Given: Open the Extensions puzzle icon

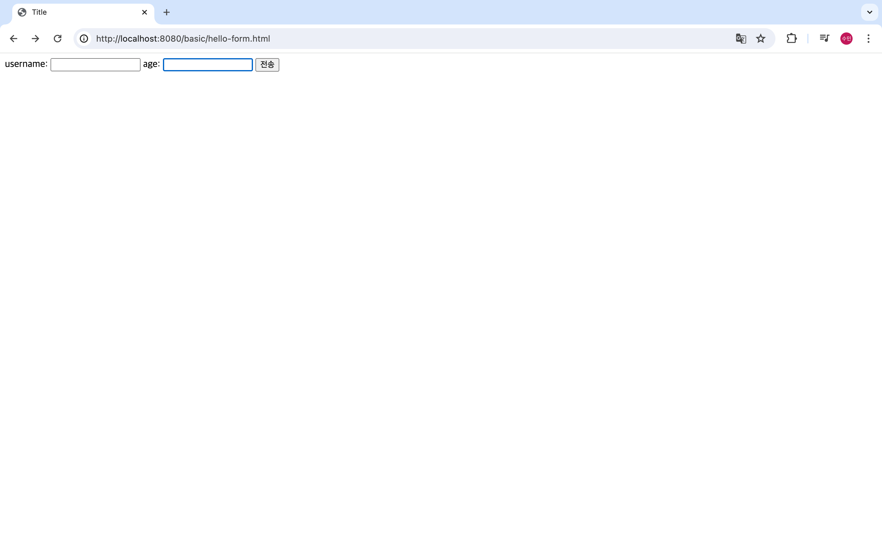Looking at the screenshot, I should coord(791,39).
